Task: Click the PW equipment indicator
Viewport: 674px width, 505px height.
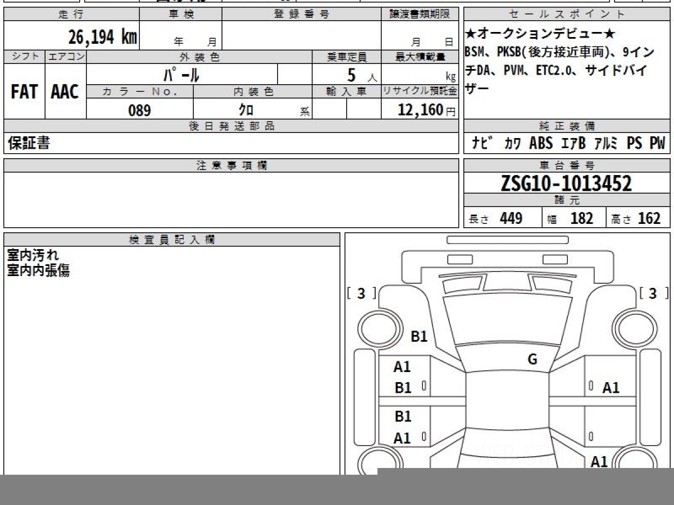Action: pos(657,144)
